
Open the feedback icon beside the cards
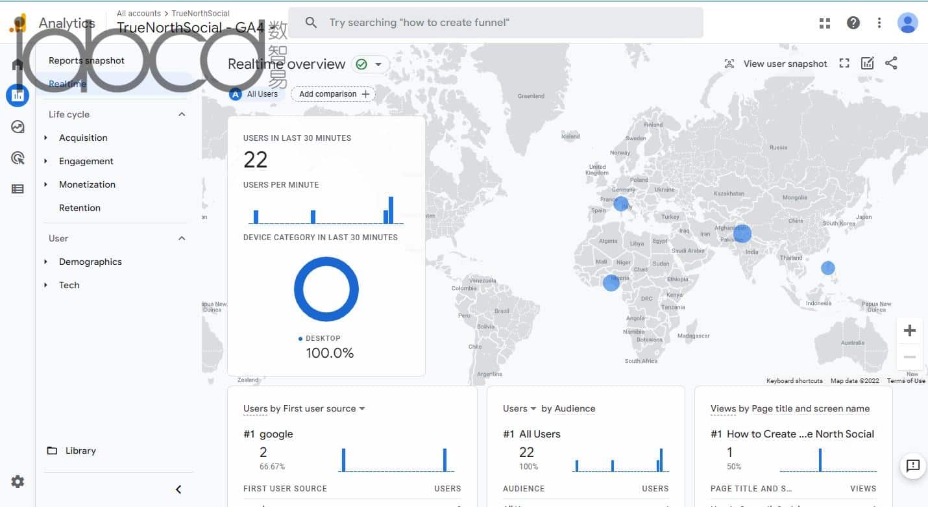pos(913,465)
